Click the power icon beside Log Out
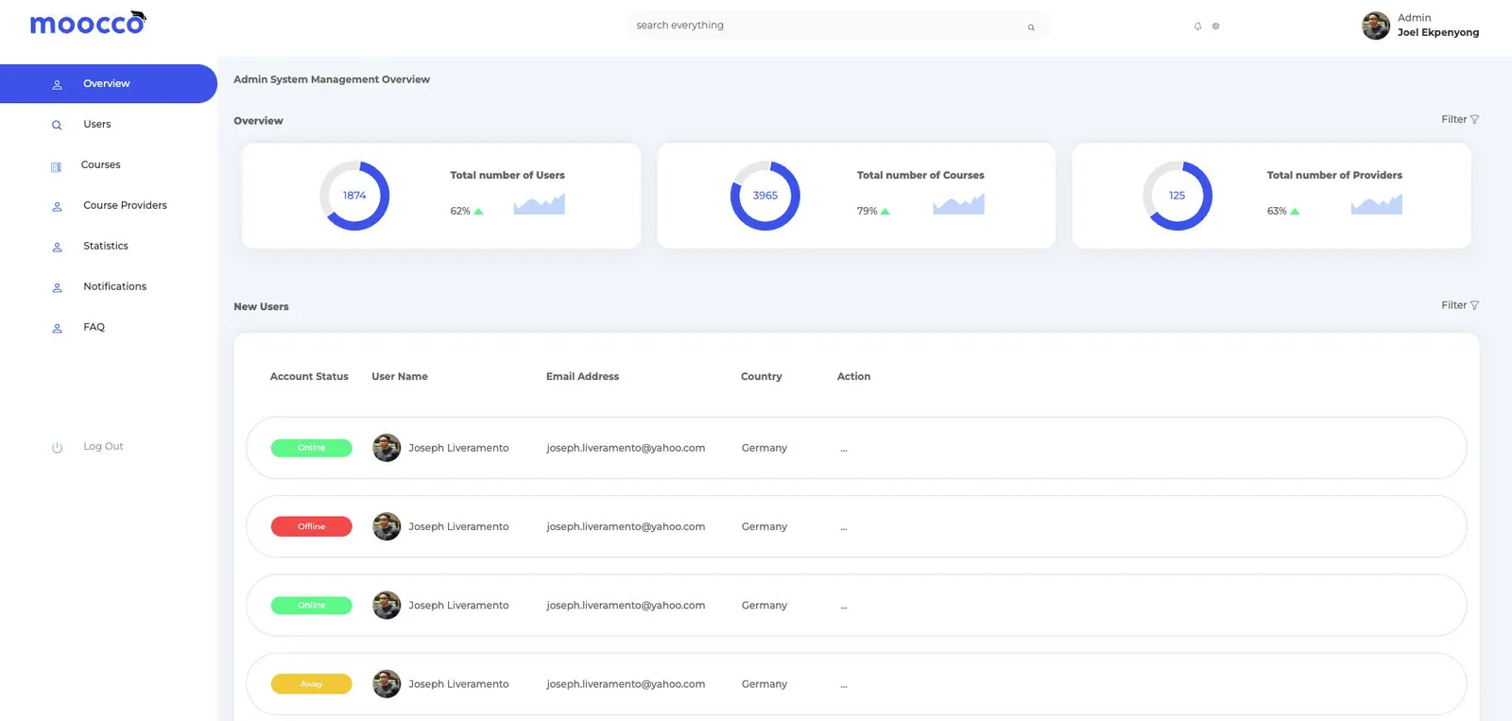Screen dimensions: 1512x721 [57, 447]
